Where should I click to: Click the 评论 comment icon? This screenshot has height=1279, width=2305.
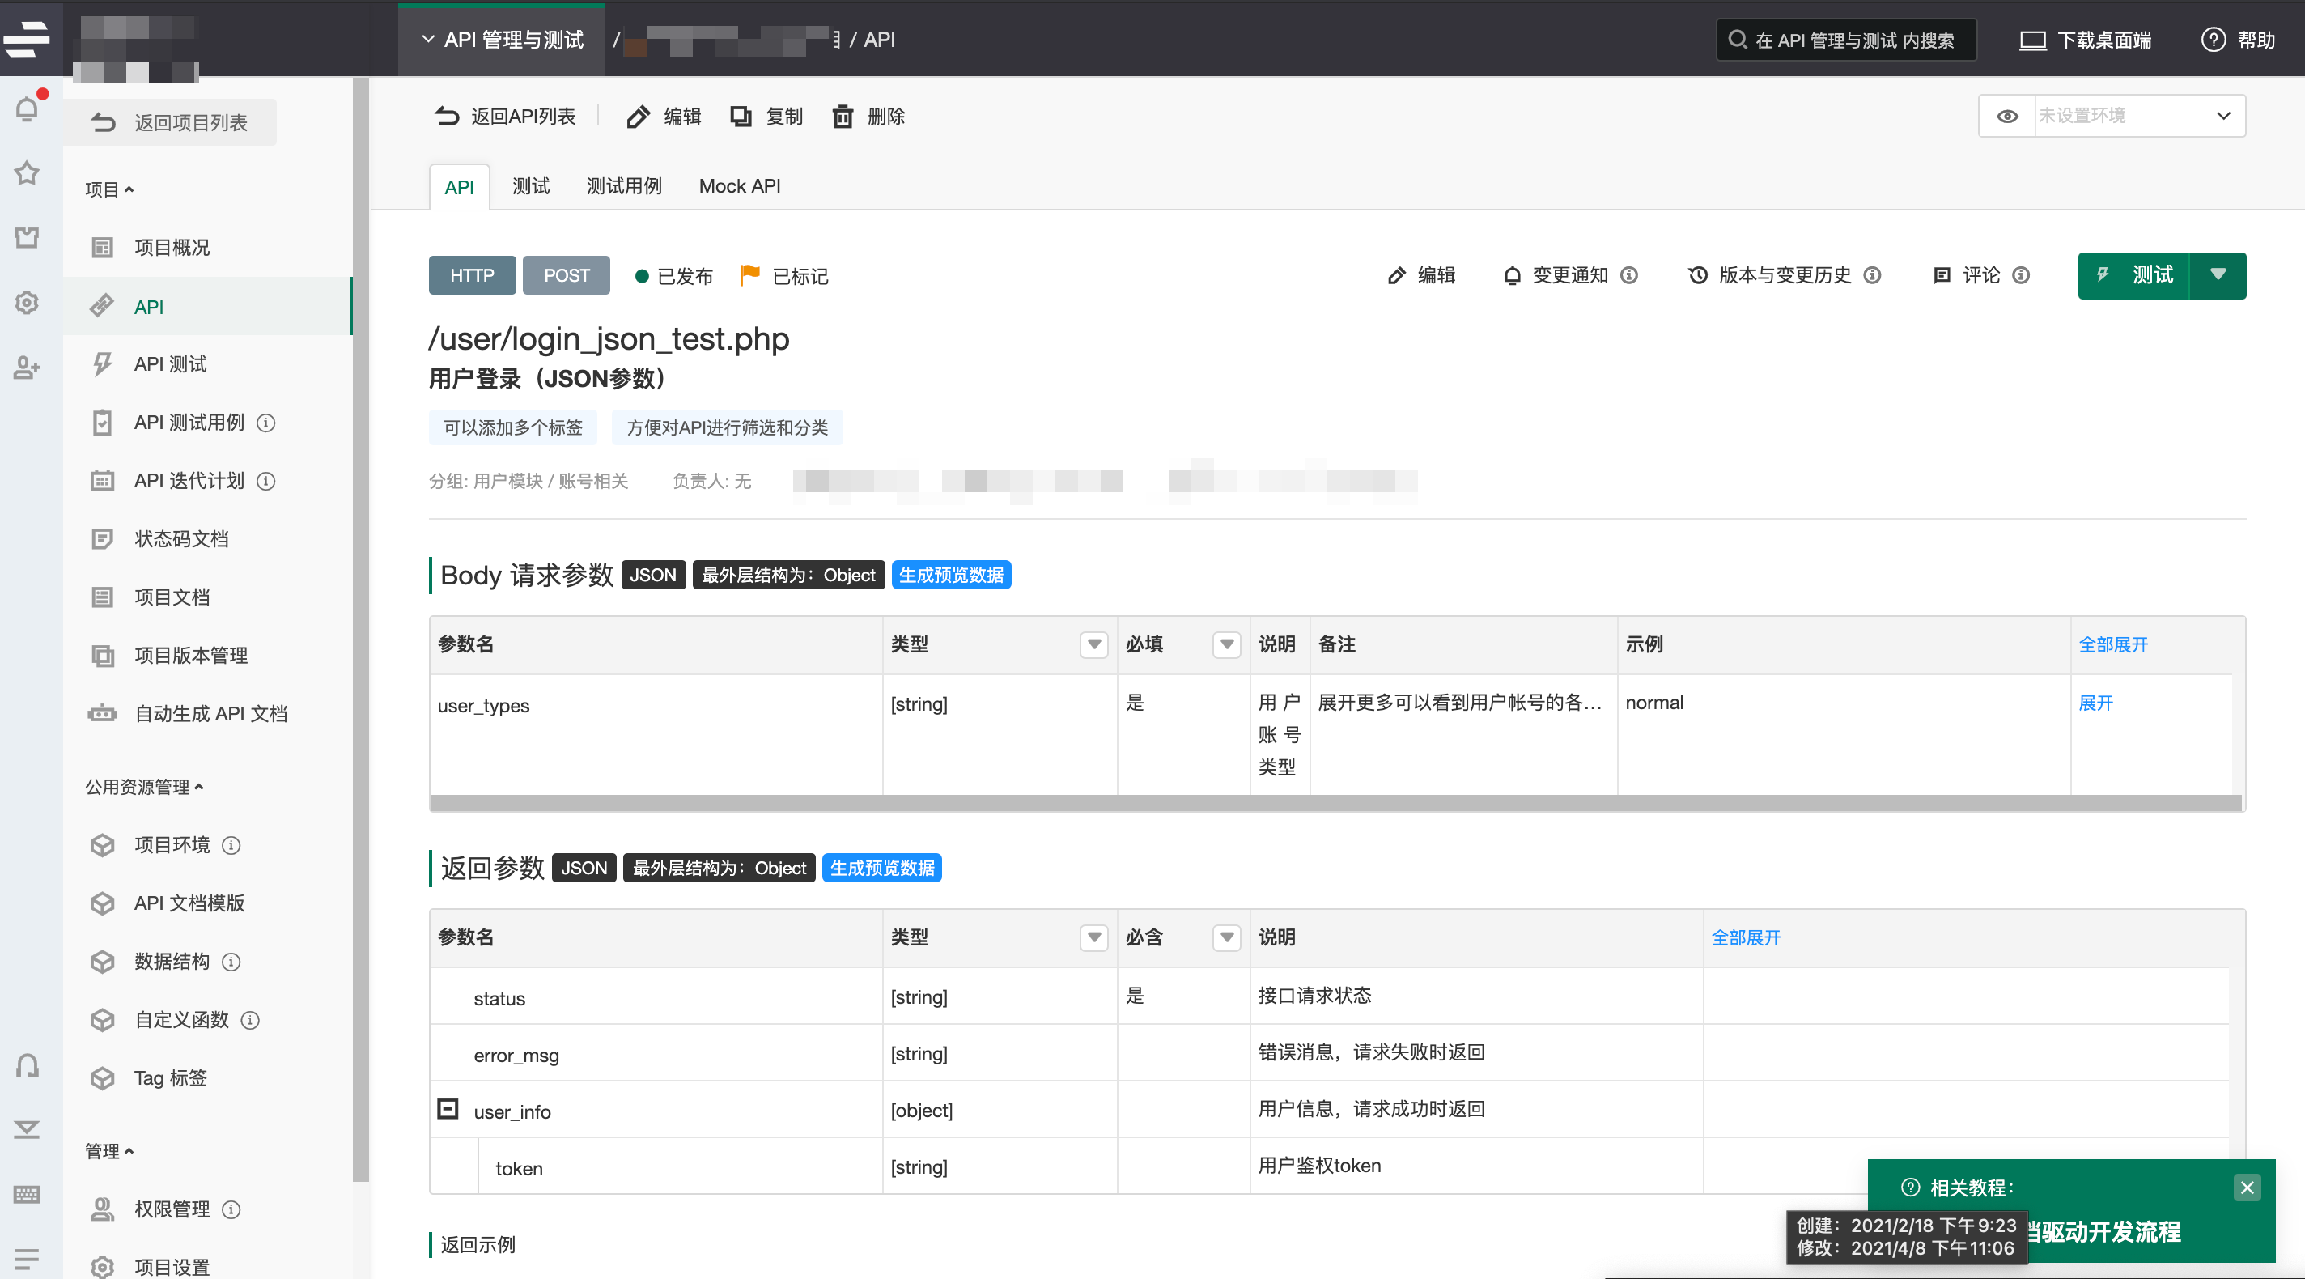1941,274
